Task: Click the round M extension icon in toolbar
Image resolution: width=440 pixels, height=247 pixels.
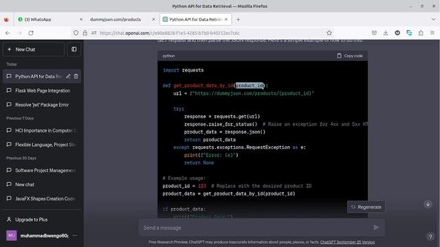Action: 397,33
